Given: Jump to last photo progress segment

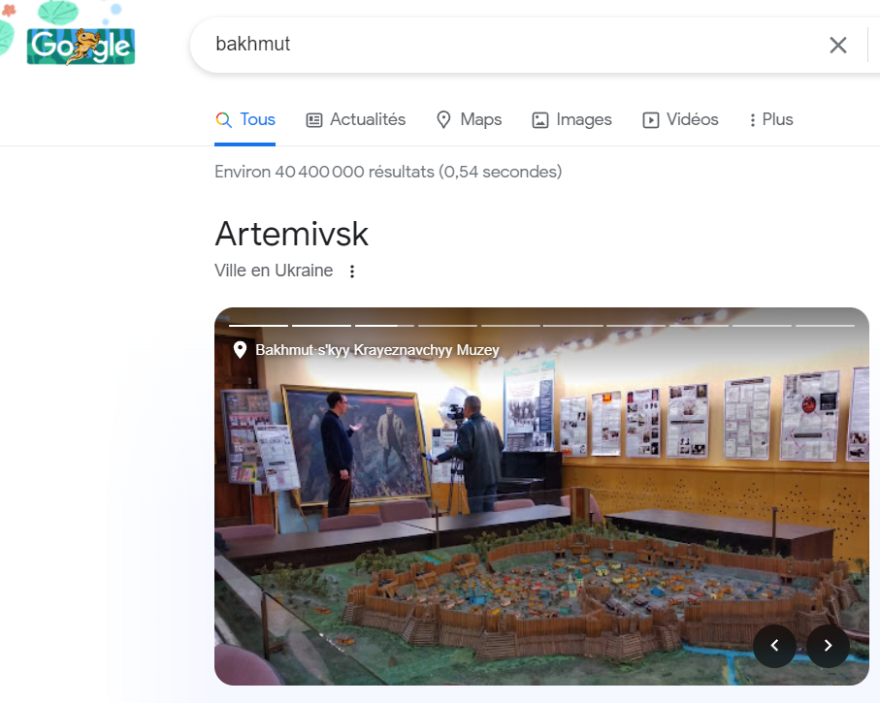Looking at the screenshot, I should (824, 325).
